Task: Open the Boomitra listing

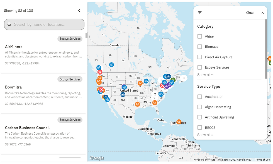Action: [x=13, y=87]
